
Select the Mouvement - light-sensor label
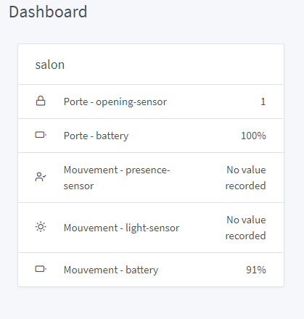tap(121, 228)
